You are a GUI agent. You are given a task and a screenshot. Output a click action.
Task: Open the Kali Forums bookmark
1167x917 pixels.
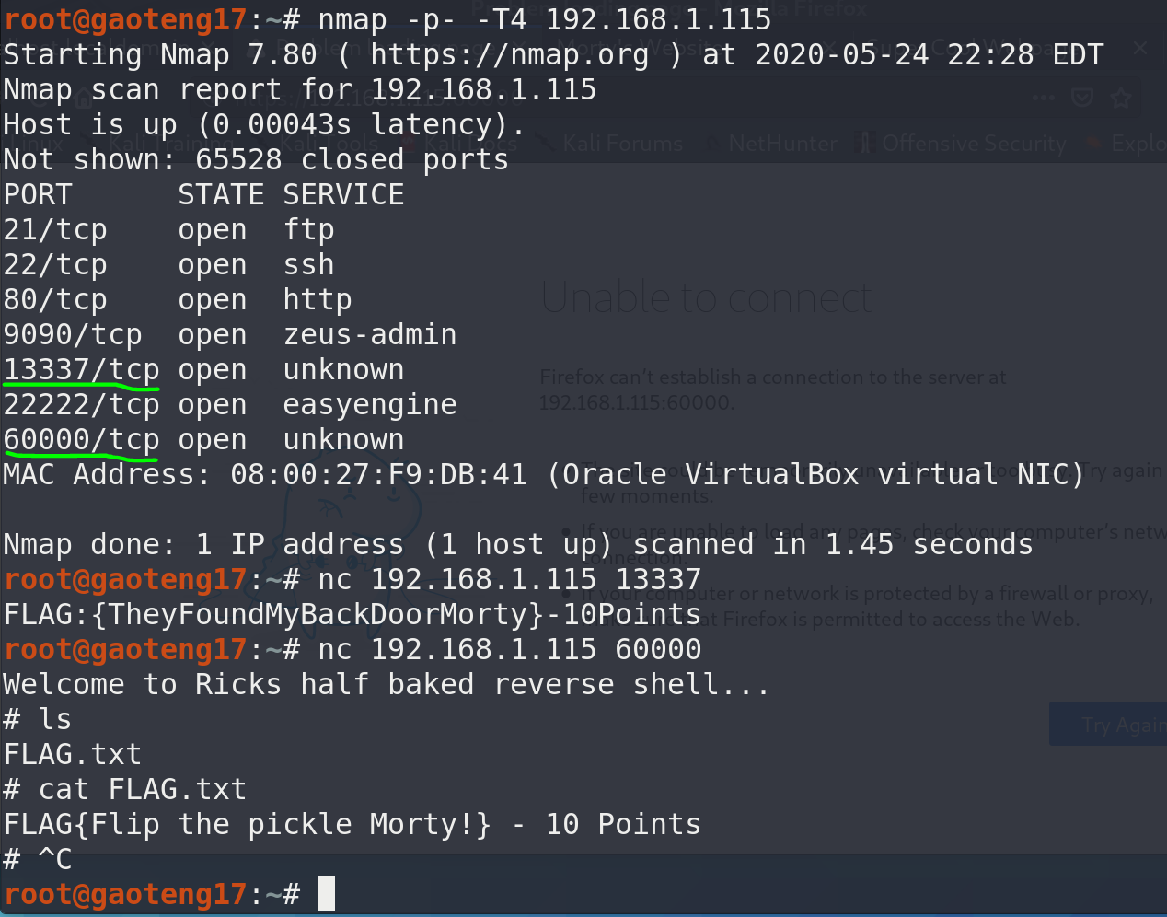pyautogui.click(x=622, y=144)
